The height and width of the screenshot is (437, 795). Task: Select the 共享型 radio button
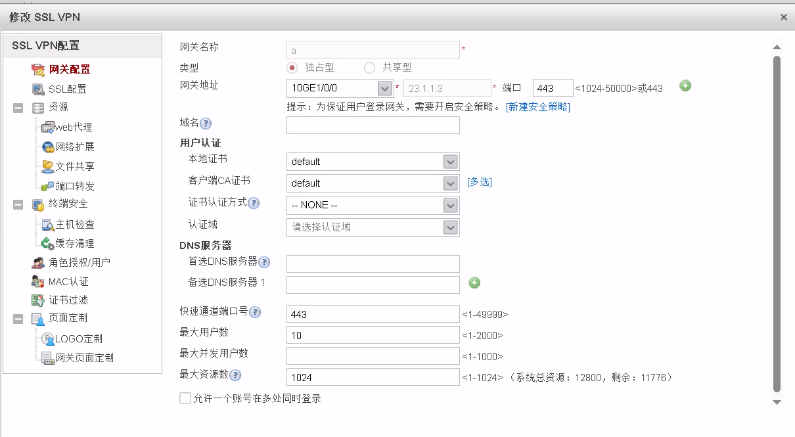pos(370,68)
